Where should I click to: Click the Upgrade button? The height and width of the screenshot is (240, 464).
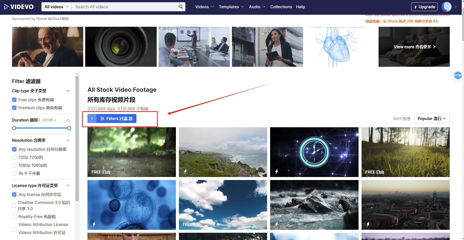point(425,7)
